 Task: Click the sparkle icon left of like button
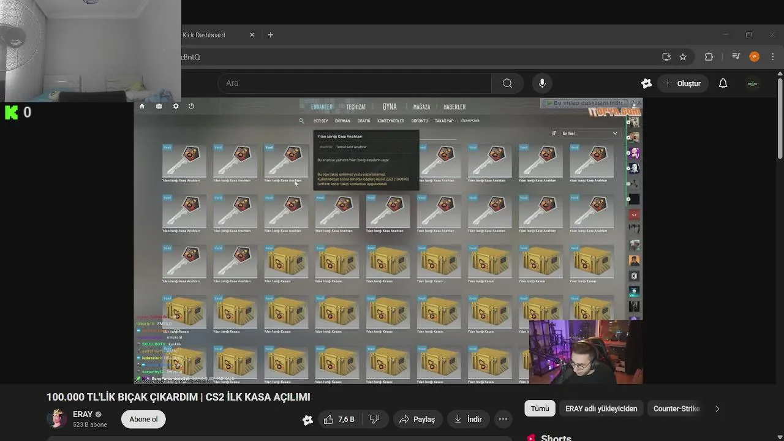[307, 420]
